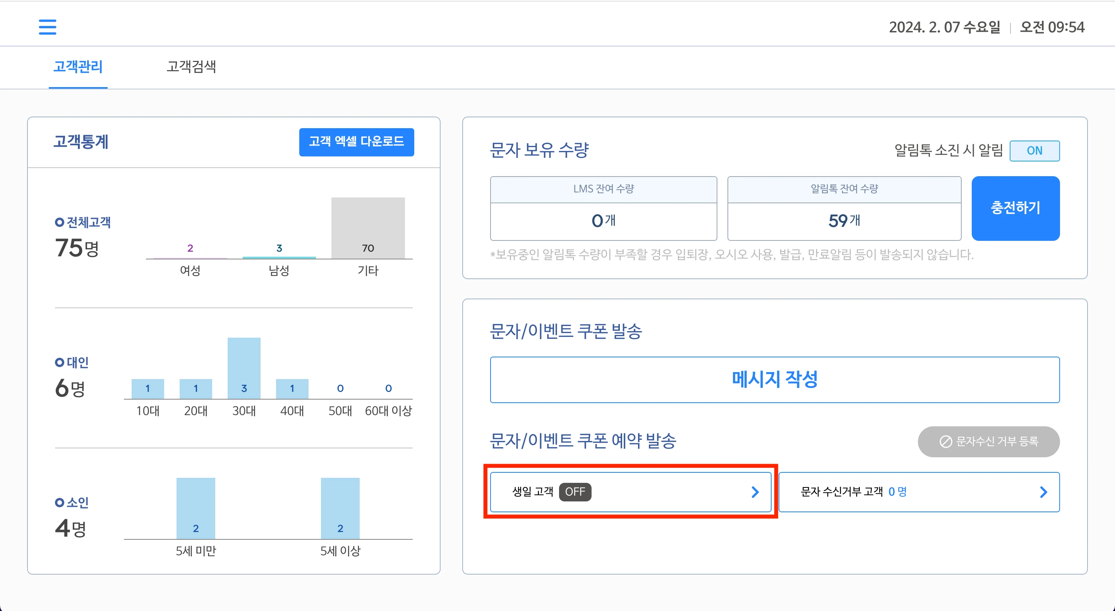The height and width of the screenshot is (611, 1115).
Task: Click the 문자/이벤트 쿠폰 발송 heading
Action: 566,331
